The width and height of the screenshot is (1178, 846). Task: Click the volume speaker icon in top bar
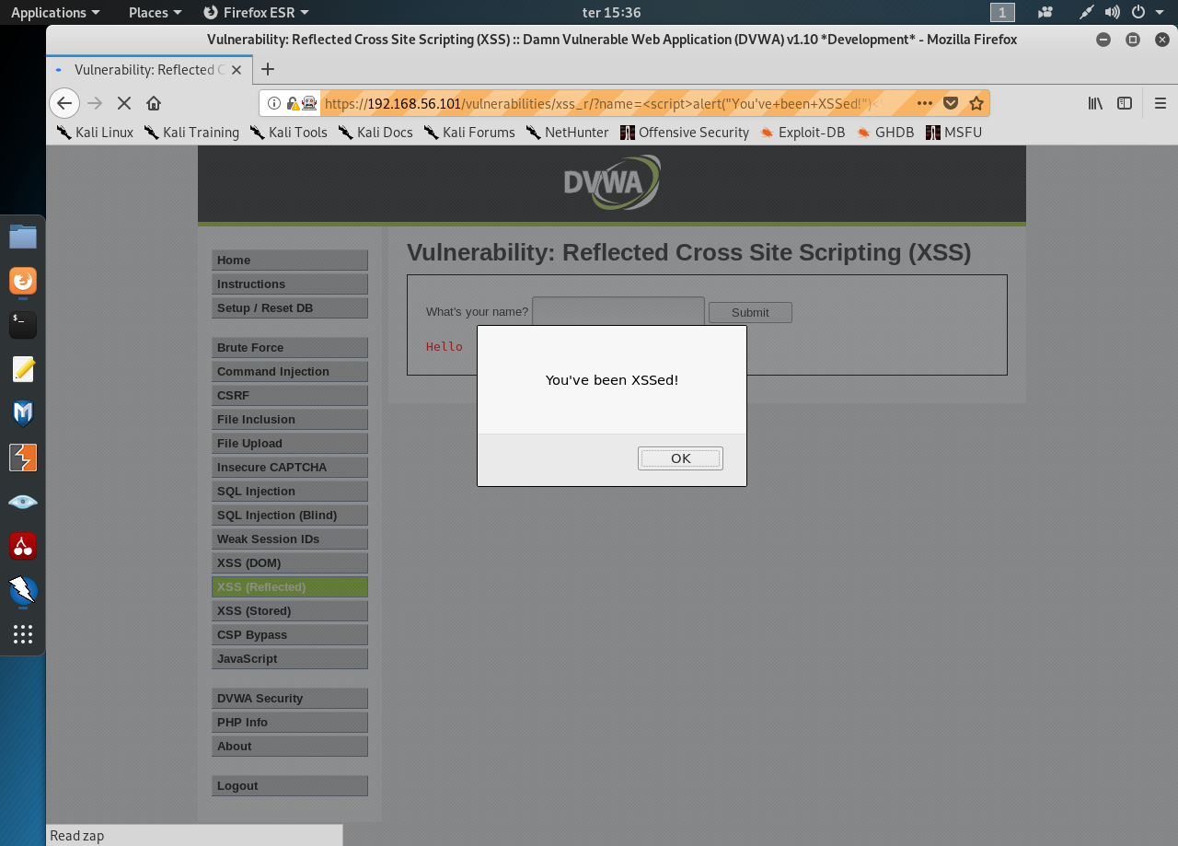1112,12
